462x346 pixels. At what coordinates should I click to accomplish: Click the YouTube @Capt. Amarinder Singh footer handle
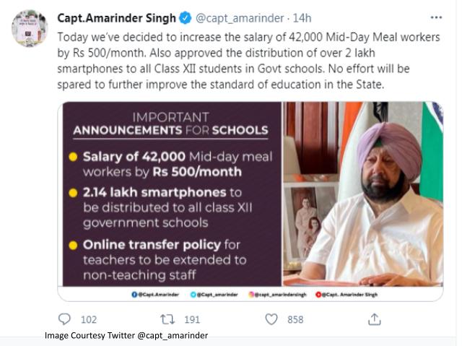tap(346, 295)
